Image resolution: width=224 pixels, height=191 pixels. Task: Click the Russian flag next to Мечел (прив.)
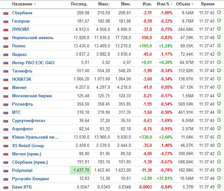(6, 154)
